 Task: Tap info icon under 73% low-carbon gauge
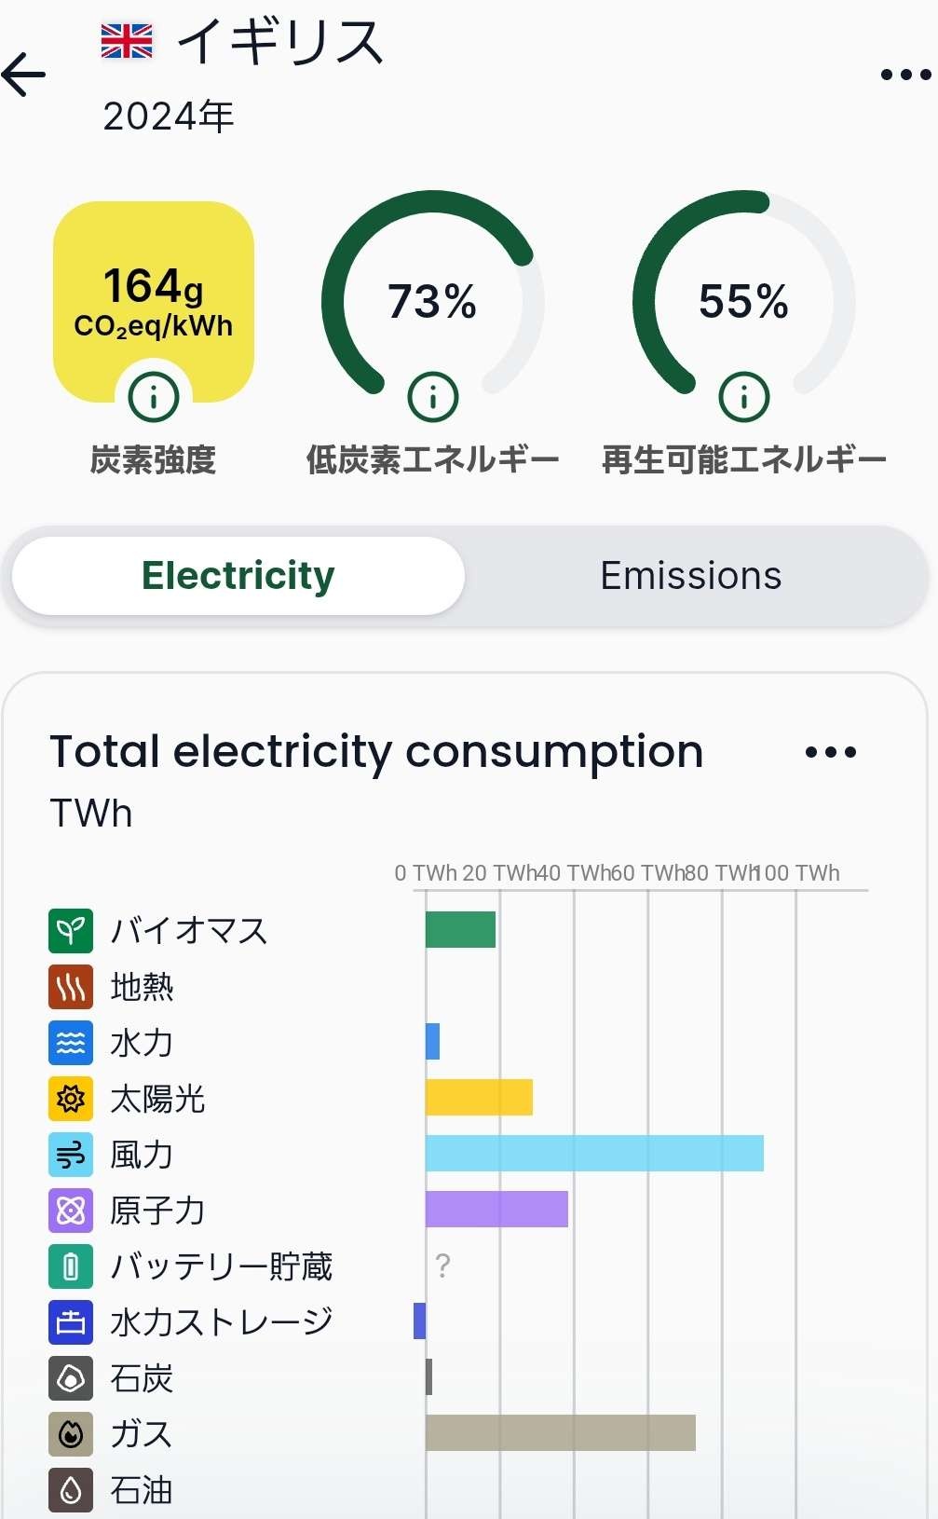pos(433,398)
